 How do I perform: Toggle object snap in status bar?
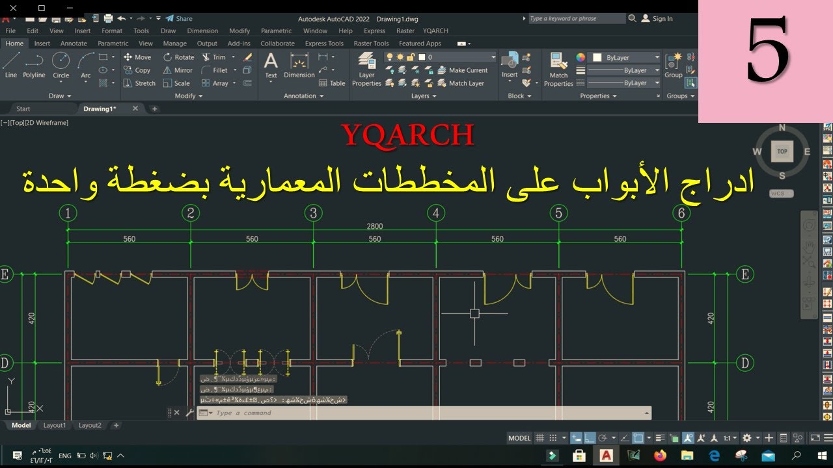[x=638, y=438]
